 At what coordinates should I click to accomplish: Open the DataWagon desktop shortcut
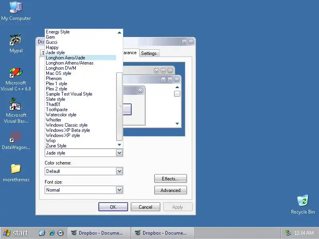tap(16, 140)
